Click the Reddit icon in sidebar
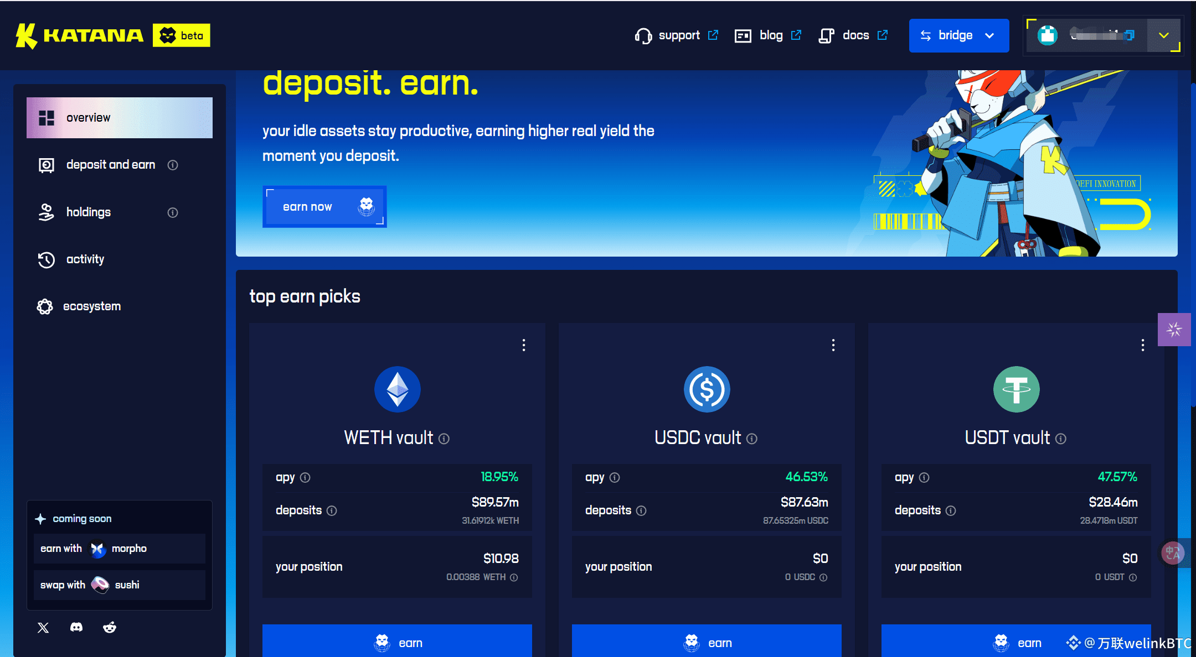 point(110,627)
